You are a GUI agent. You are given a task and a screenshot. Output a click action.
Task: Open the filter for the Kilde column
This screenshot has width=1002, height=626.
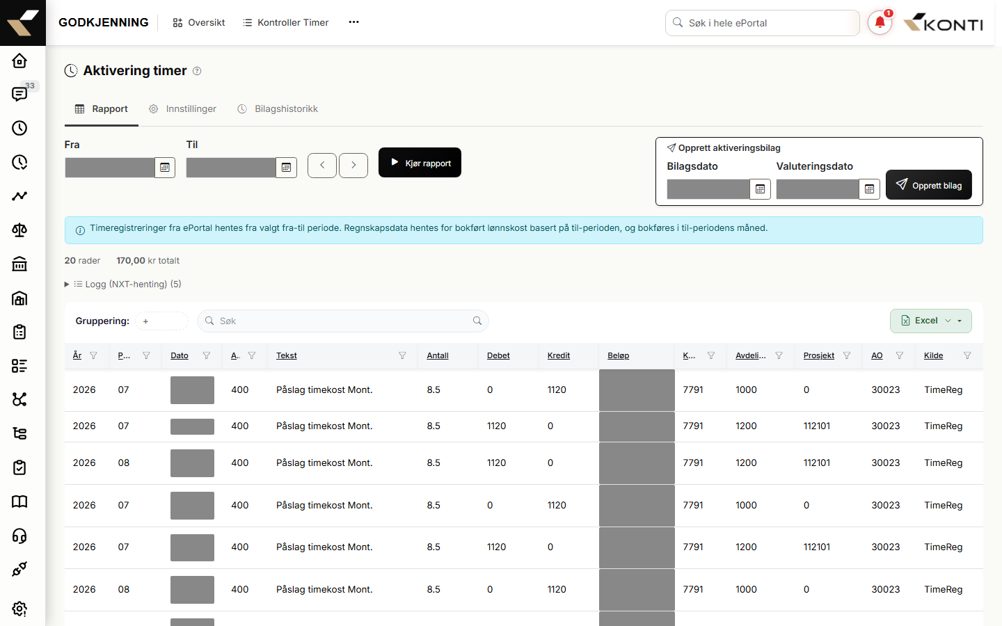[x=967, y=355]
